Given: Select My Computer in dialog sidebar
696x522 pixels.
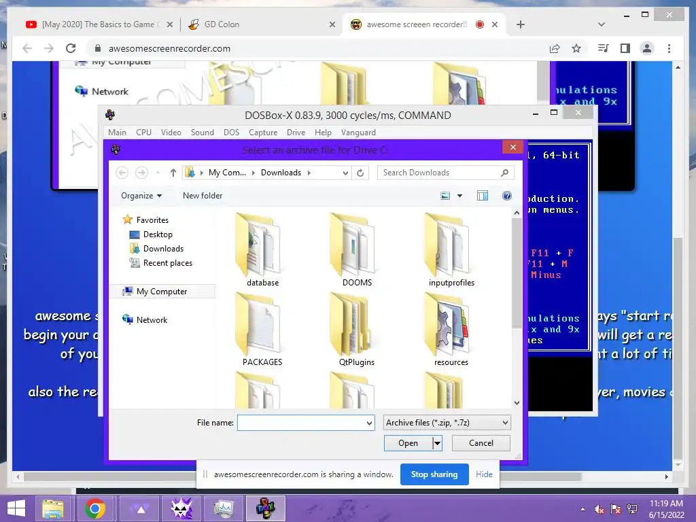Looking at the screenshot, I should click(162, 292).
